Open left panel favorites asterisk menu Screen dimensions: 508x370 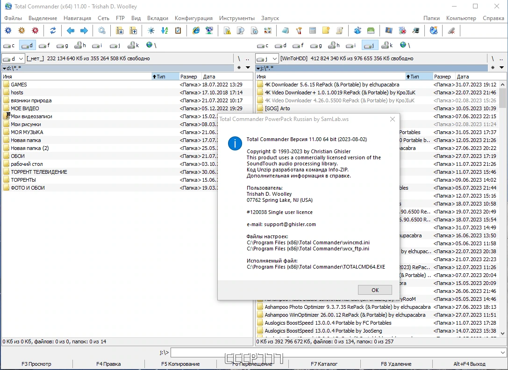tap(239, 68)
